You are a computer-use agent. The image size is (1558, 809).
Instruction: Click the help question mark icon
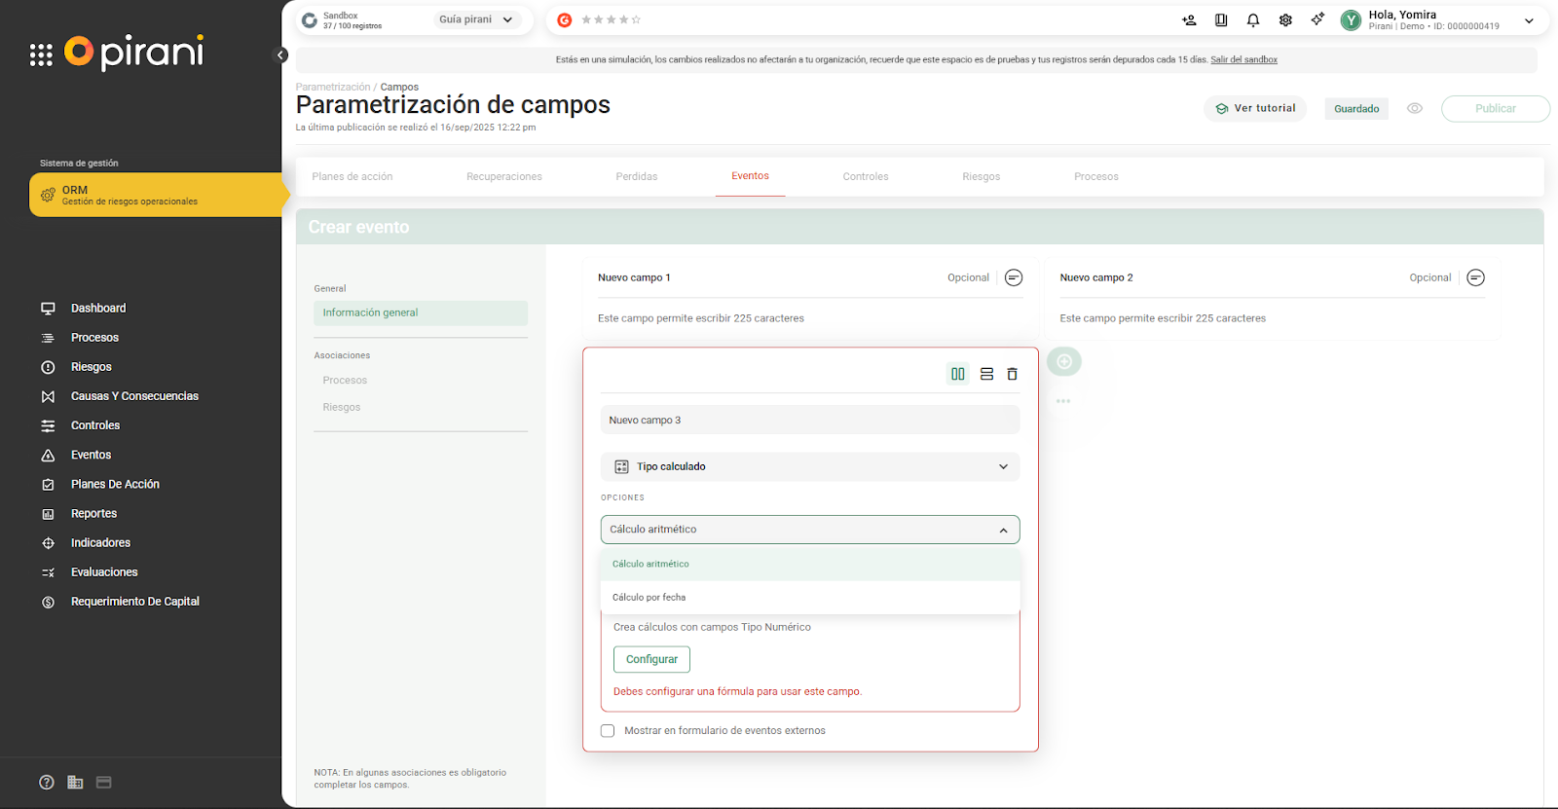(47, 783)
